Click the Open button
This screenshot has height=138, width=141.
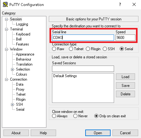point(98,133)
